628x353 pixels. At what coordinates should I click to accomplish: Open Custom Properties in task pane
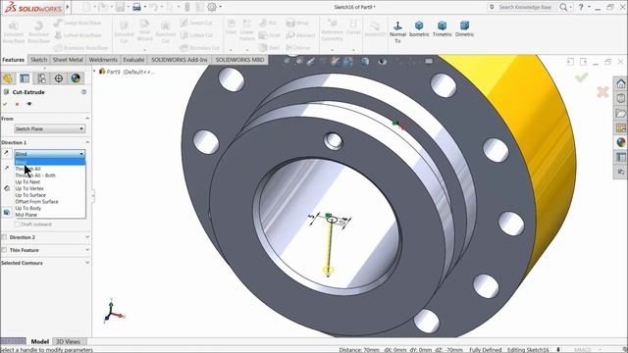pyautogui.click(x=621, y=157)
